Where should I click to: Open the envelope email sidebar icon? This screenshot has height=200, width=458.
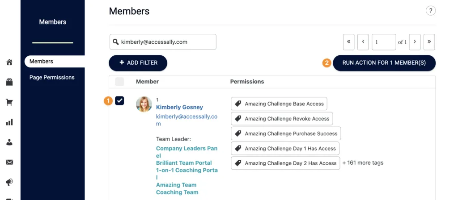click(x=9, y=162)
